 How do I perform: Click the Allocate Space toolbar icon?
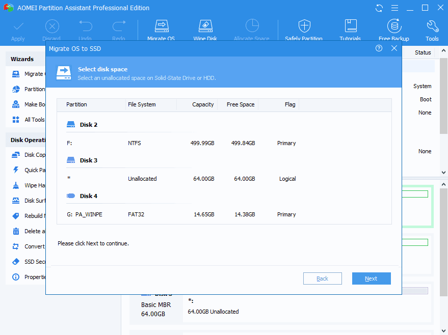coord(252,26)
